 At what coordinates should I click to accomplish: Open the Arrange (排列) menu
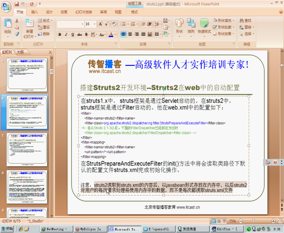[191, 27]
